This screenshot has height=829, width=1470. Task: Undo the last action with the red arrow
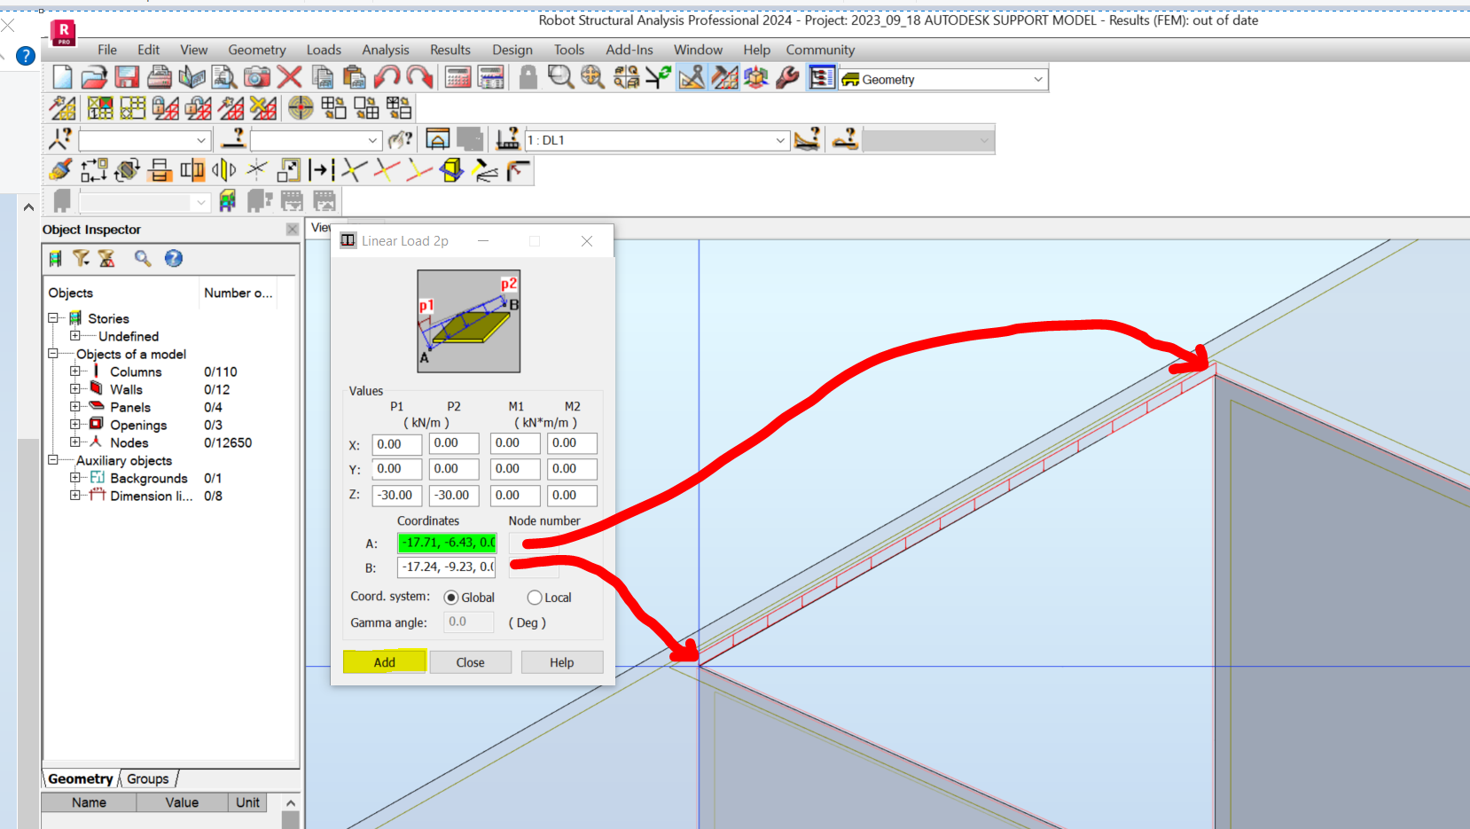point(387,77)
